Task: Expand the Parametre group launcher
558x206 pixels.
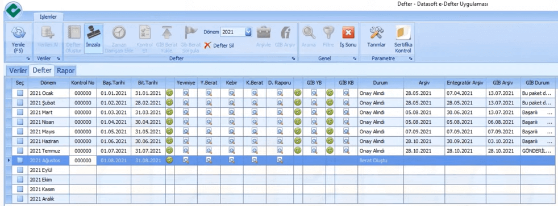Action: tap(411, 58)
